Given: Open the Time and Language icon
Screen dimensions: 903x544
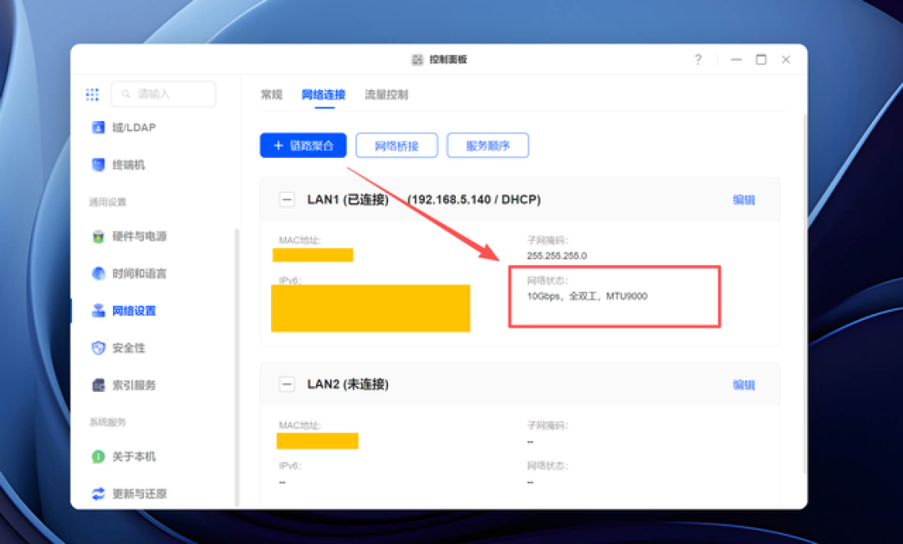Looking at the screenshot, I should click(99, 273).
